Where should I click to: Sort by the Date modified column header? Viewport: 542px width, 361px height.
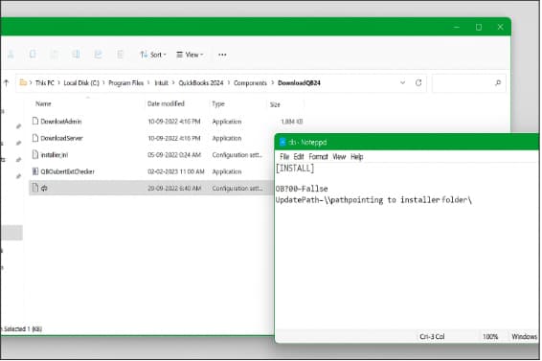point(166,103)
